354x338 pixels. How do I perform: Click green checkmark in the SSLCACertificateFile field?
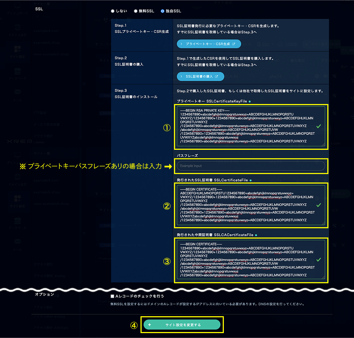coord(319,260)
